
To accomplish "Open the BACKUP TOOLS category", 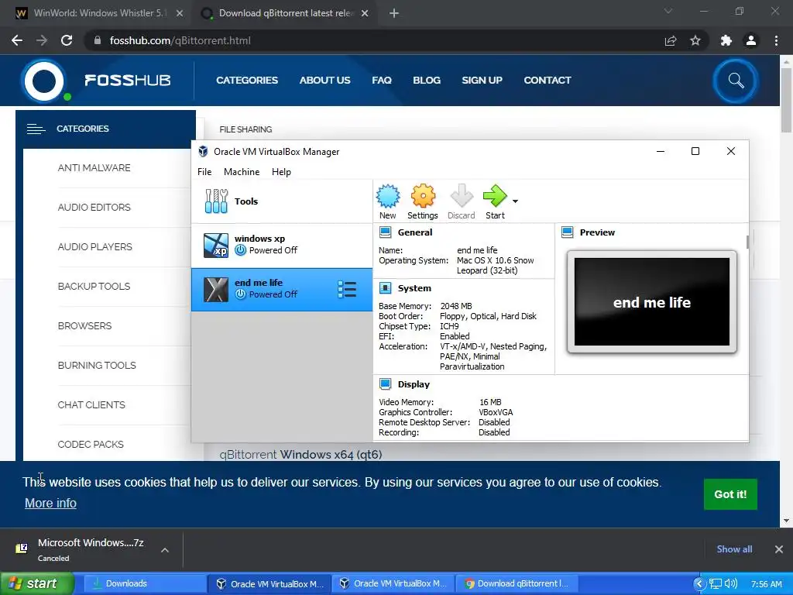I will [x=94, y=286].
